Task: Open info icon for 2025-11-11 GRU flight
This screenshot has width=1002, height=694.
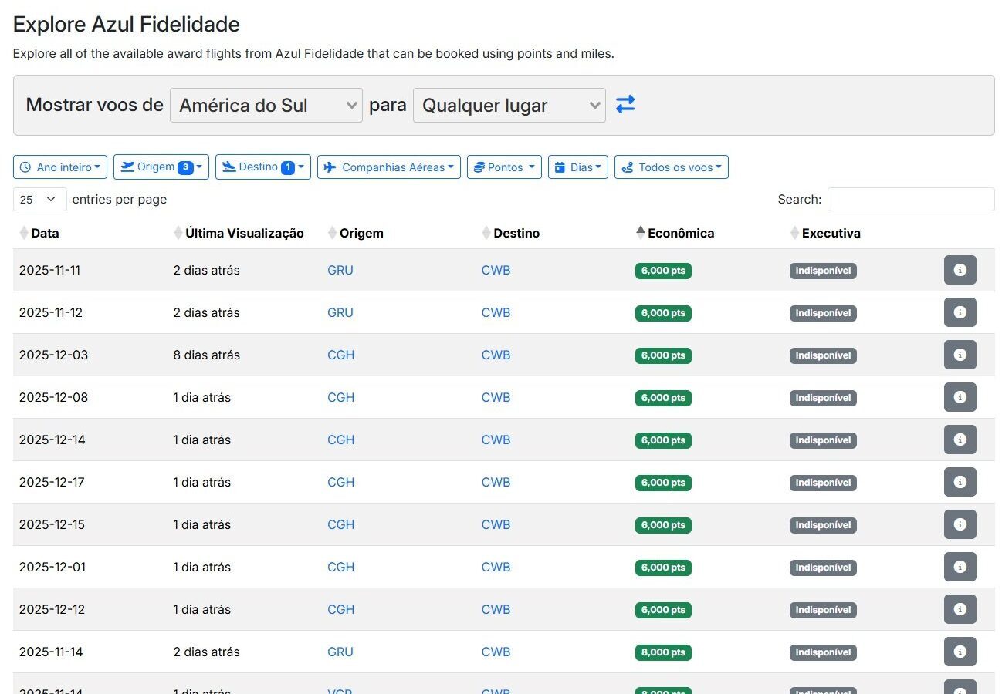Action: pyautogui.click(x=960, y=270)
